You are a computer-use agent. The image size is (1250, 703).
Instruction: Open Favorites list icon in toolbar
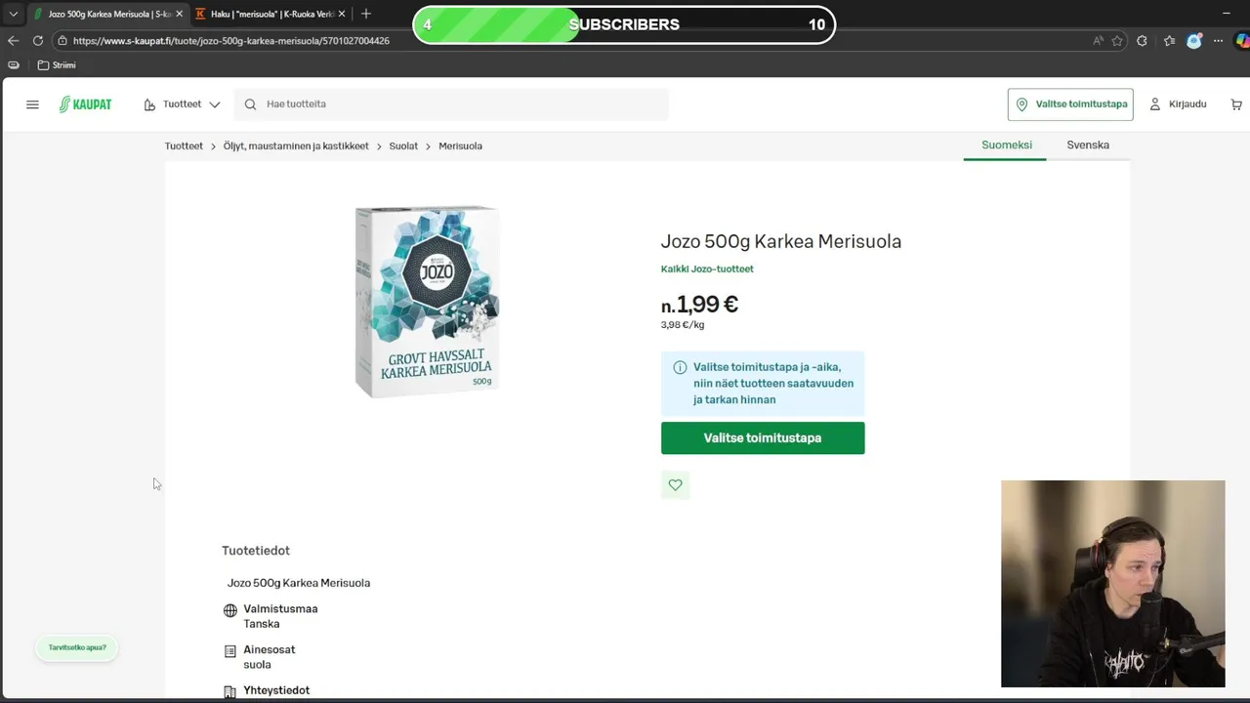1169,41
